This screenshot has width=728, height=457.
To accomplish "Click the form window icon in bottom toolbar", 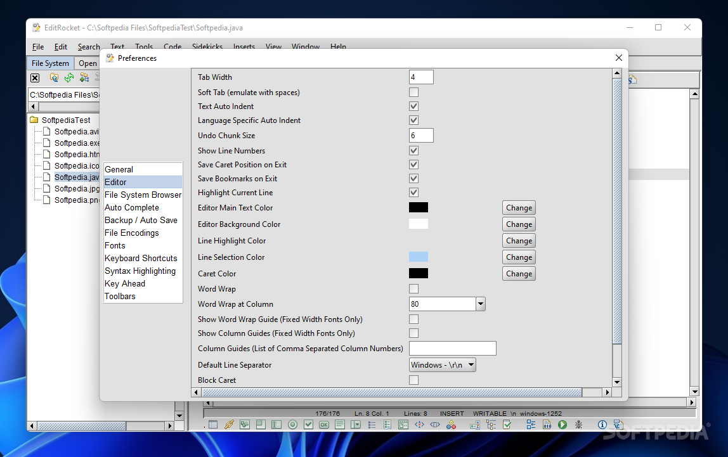I will [x=403, y=424].
